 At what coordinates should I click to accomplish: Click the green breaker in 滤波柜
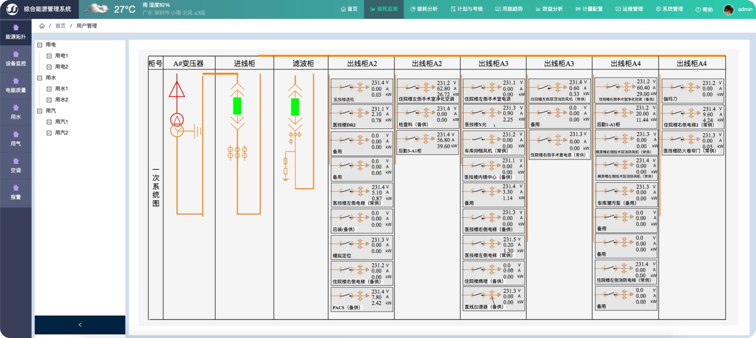[295, 107]
